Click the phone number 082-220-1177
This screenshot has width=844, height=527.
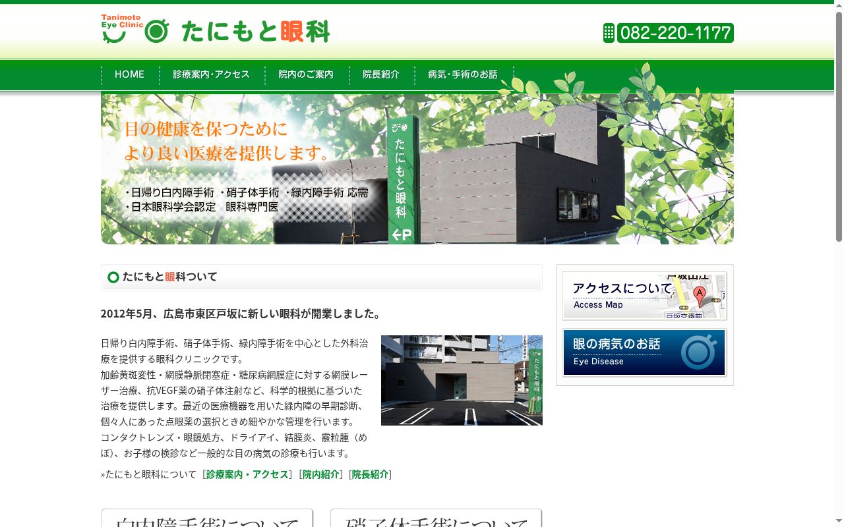(x=675, y=33)
